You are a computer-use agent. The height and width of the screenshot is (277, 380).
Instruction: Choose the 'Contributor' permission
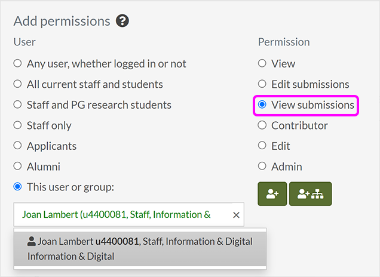click(x=262, y=125)
